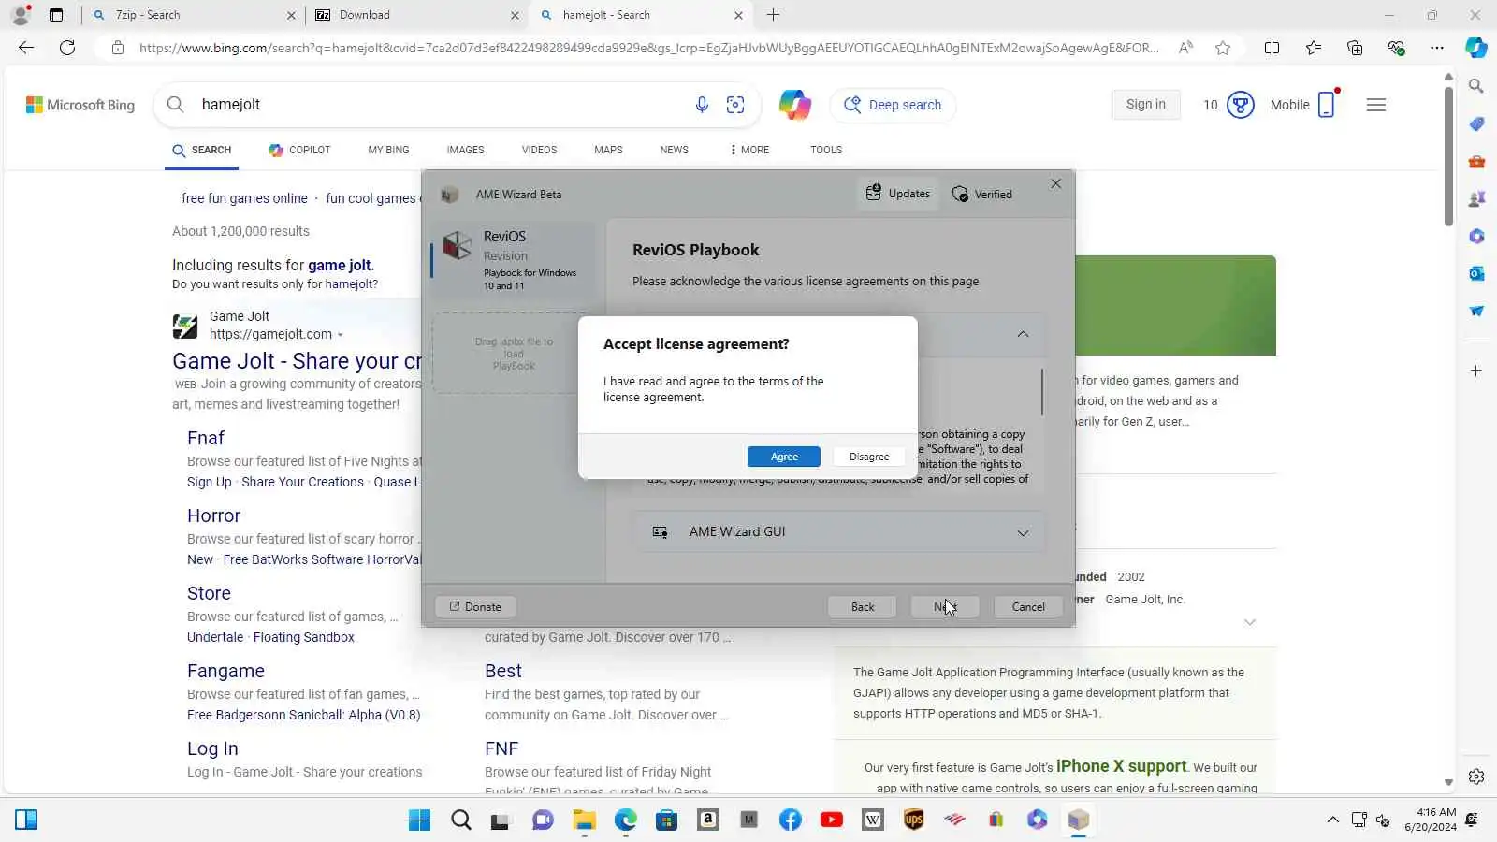Add a site with the sidebar plus icon
1497x842 pixels.
click(x=1476, y=371)
